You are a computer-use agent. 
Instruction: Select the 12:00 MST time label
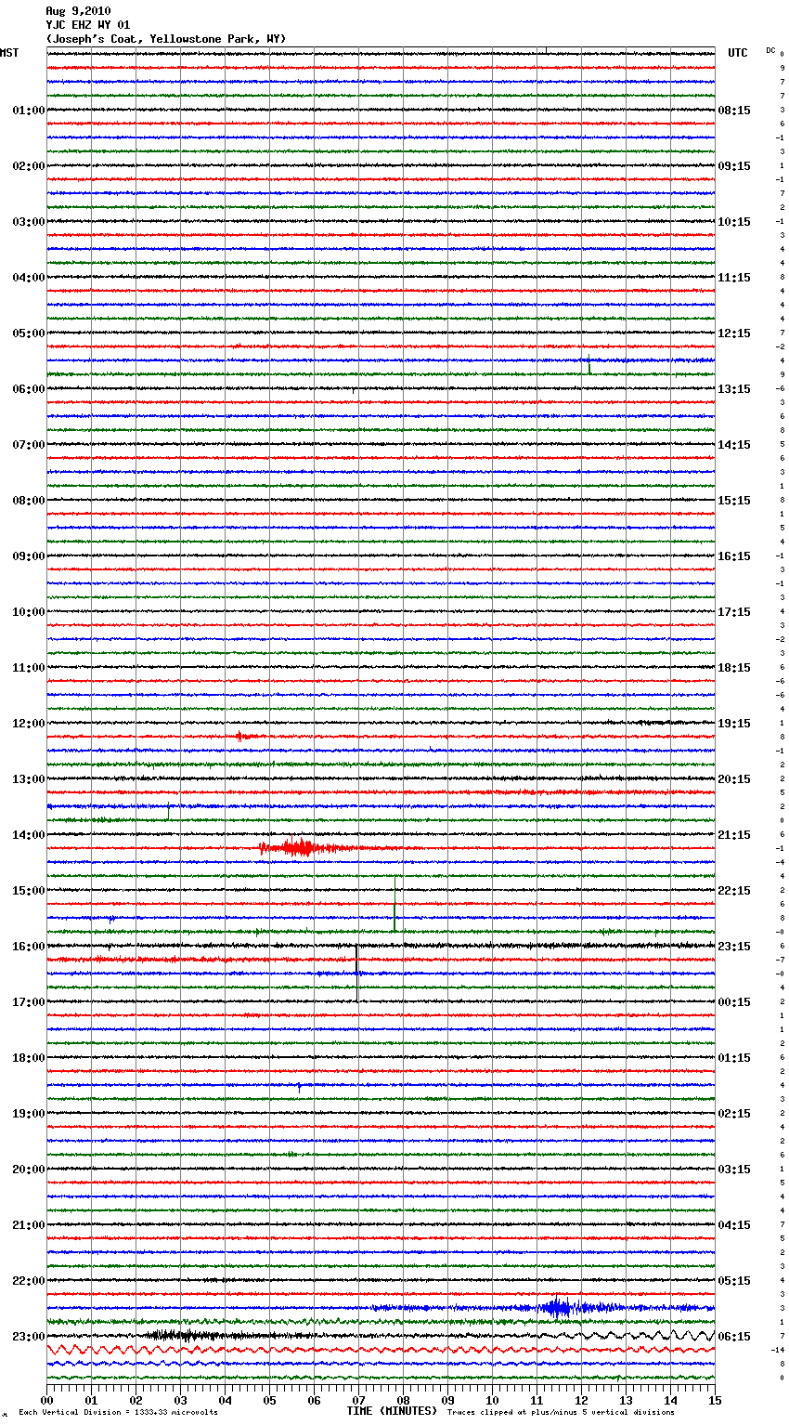coord(29,724)
